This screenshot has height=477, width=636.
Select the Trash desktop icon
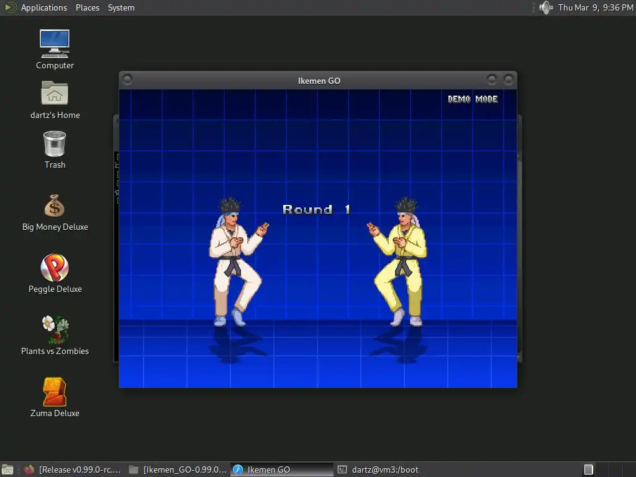point(55,150)
